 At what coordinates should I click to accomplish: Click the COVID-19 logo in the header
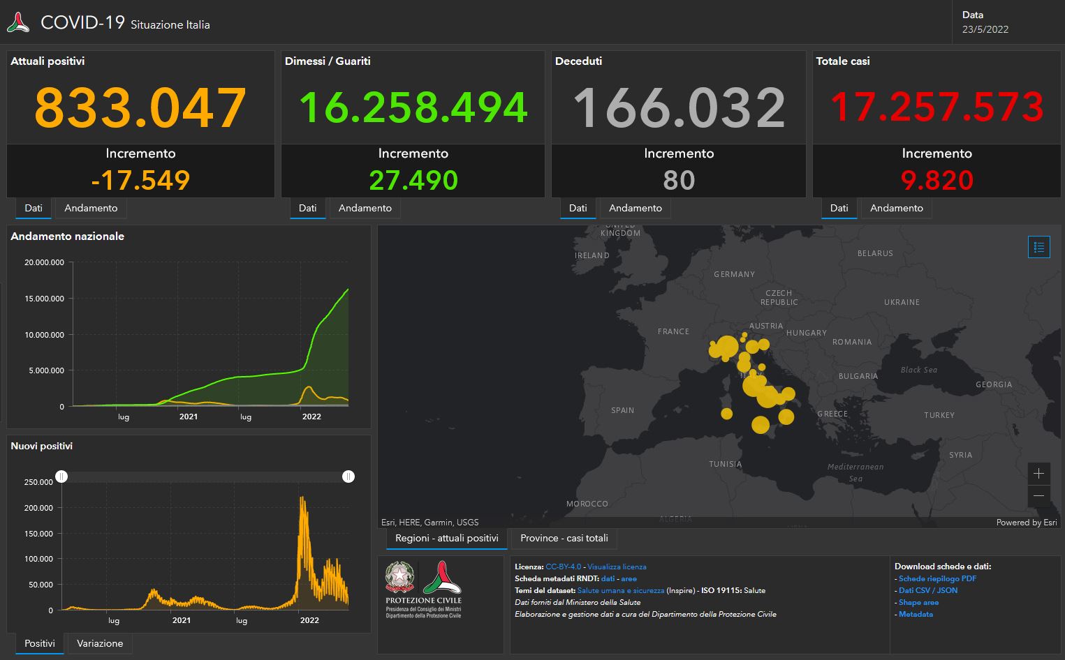click(x=19, y=22)
